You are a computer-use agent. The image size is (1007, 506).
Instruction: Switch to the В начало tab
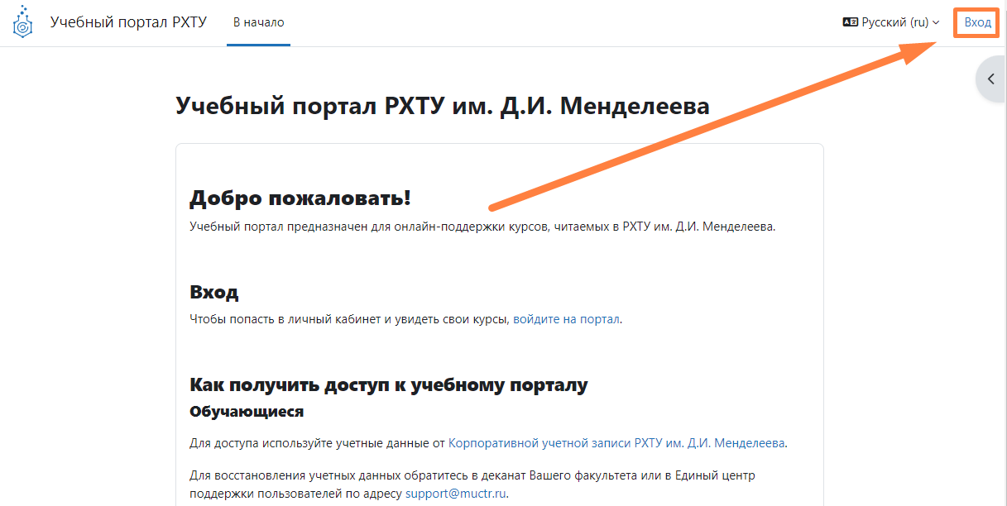click(258, 22)
